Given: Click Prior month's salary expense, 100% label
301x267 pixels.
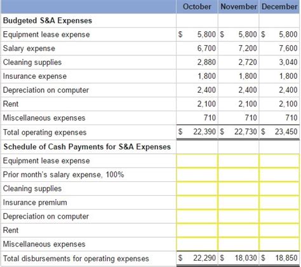Looking at the screenshot, I should 64,175.
